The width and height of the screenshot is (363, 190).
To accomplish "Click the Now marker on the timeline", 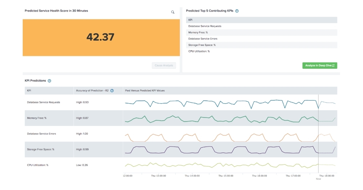I will click(x=318, y=179).
